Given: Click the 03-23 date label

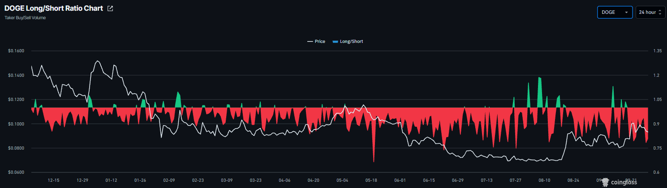Looking at the screenshot, I should coord(256,180).
